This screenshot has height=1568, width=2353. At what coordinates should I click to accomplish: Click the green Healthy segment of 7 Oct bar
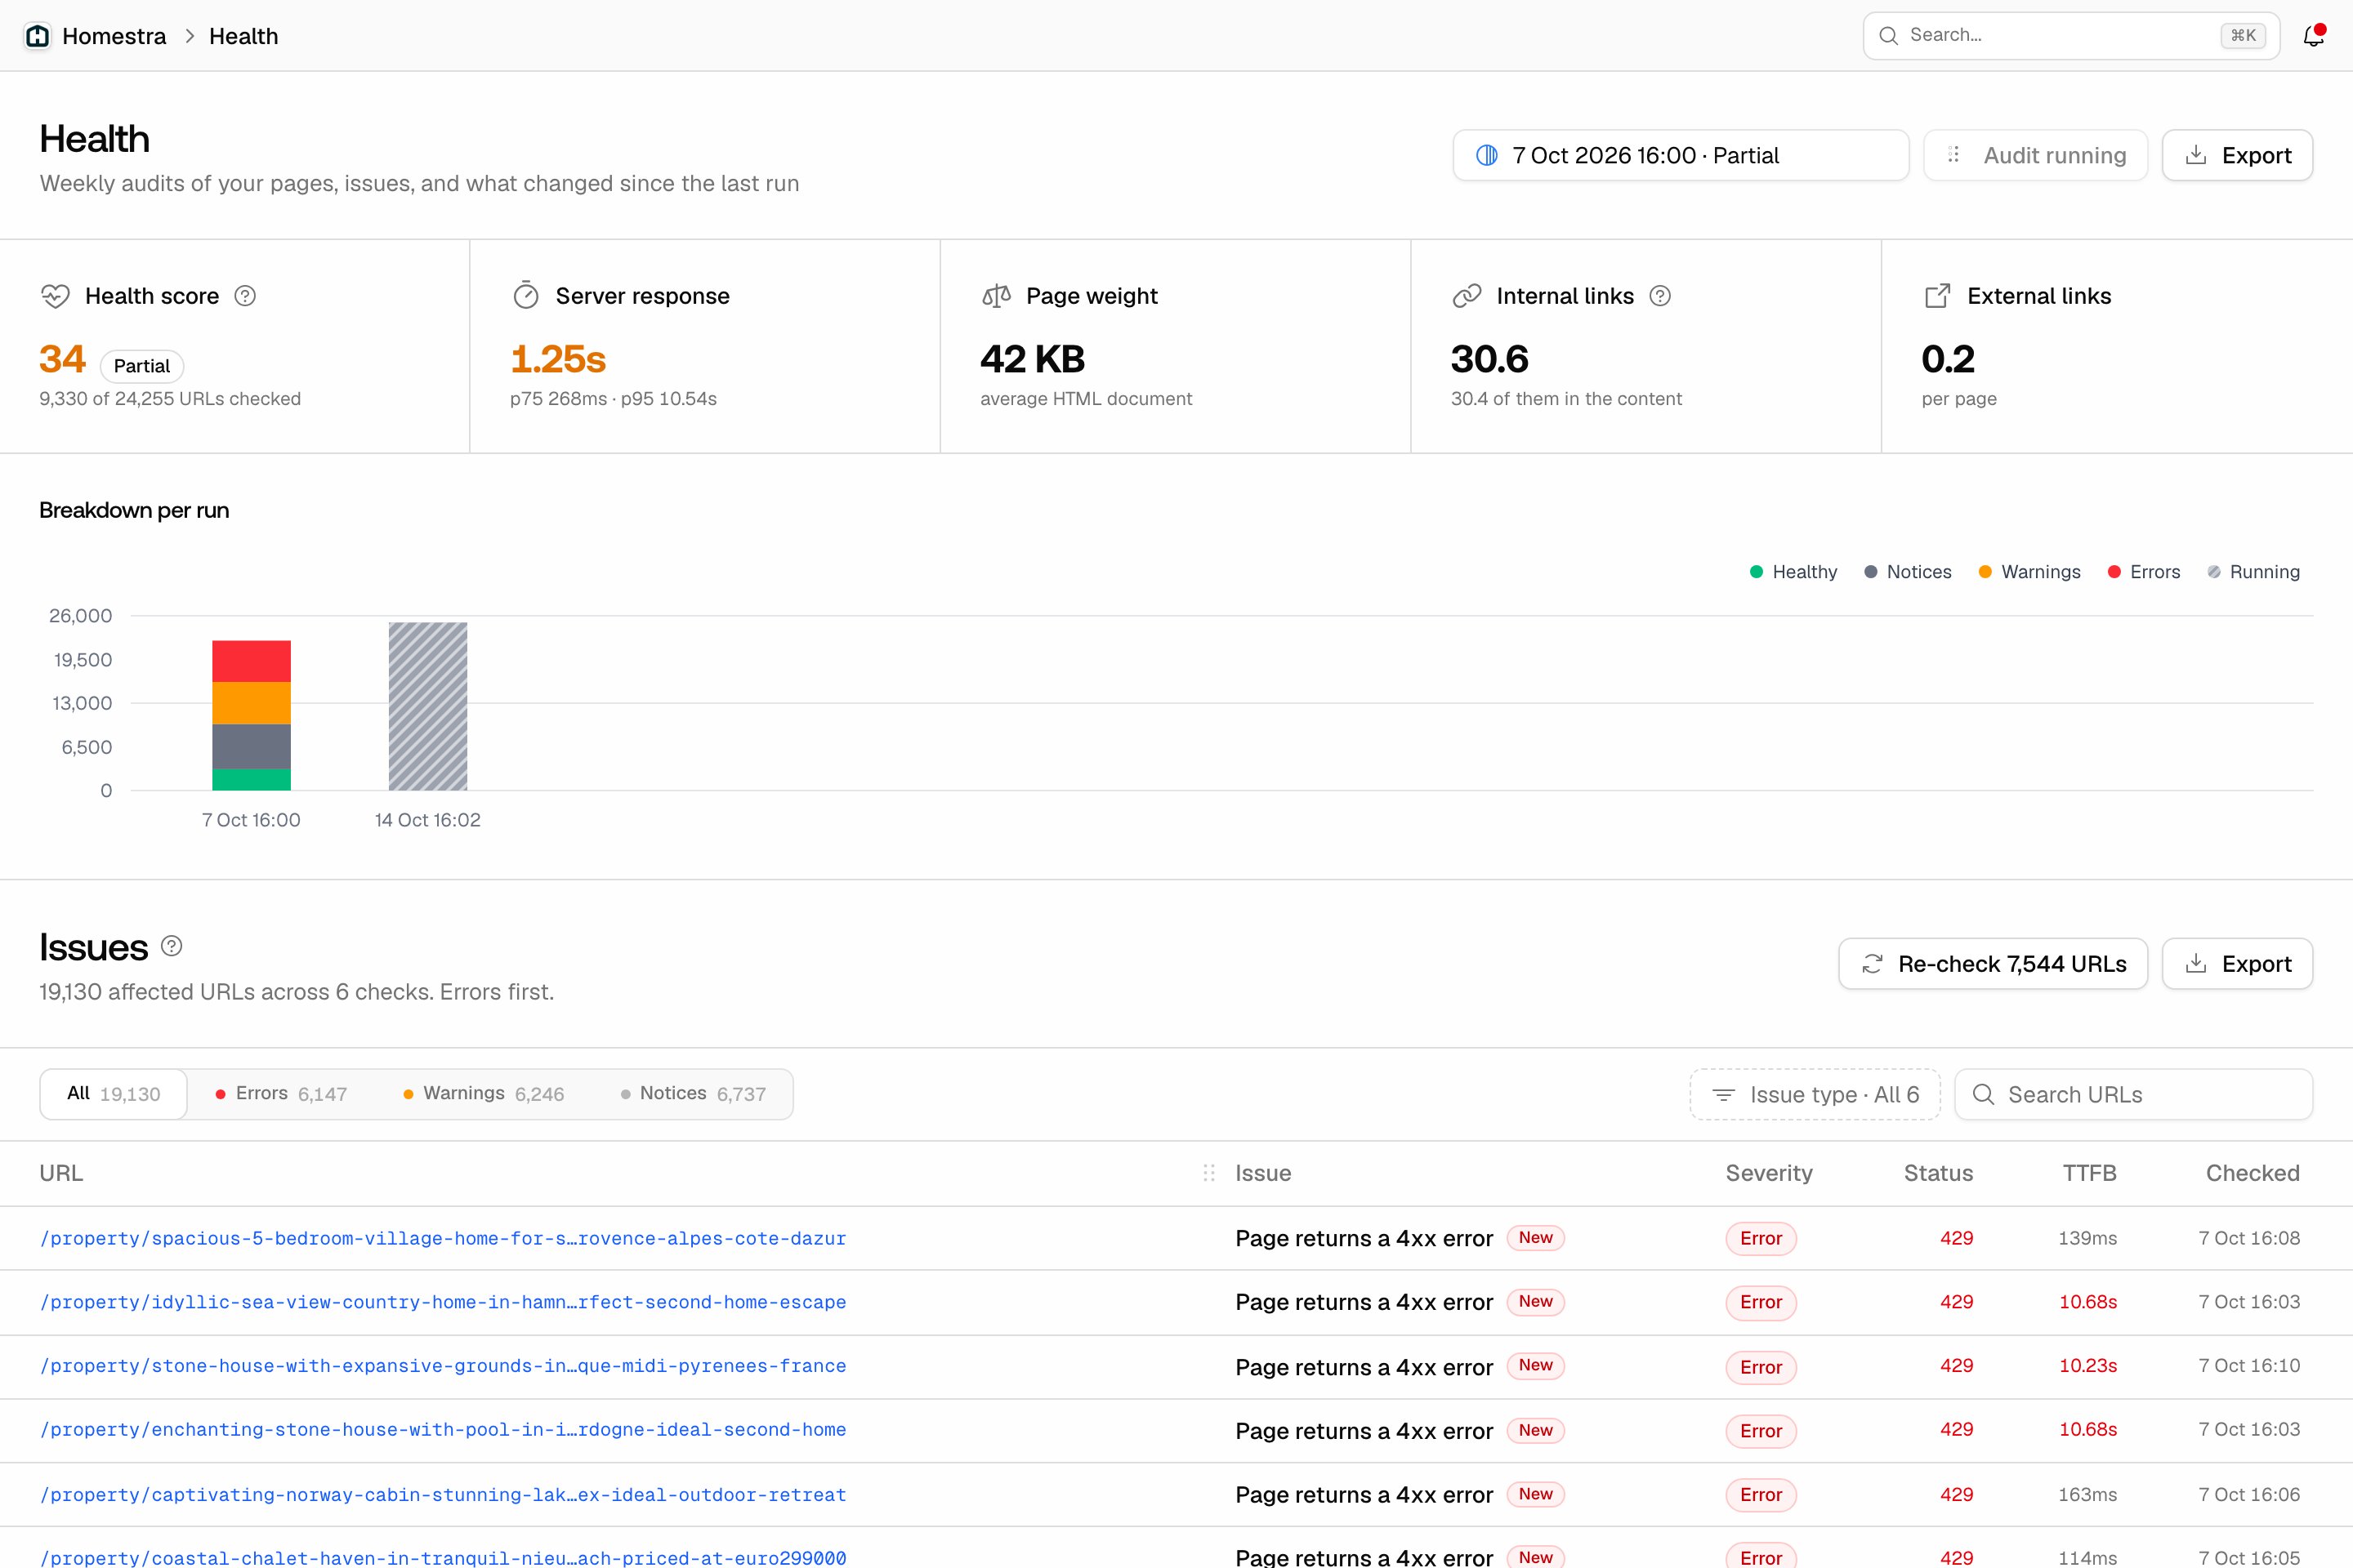251,780
